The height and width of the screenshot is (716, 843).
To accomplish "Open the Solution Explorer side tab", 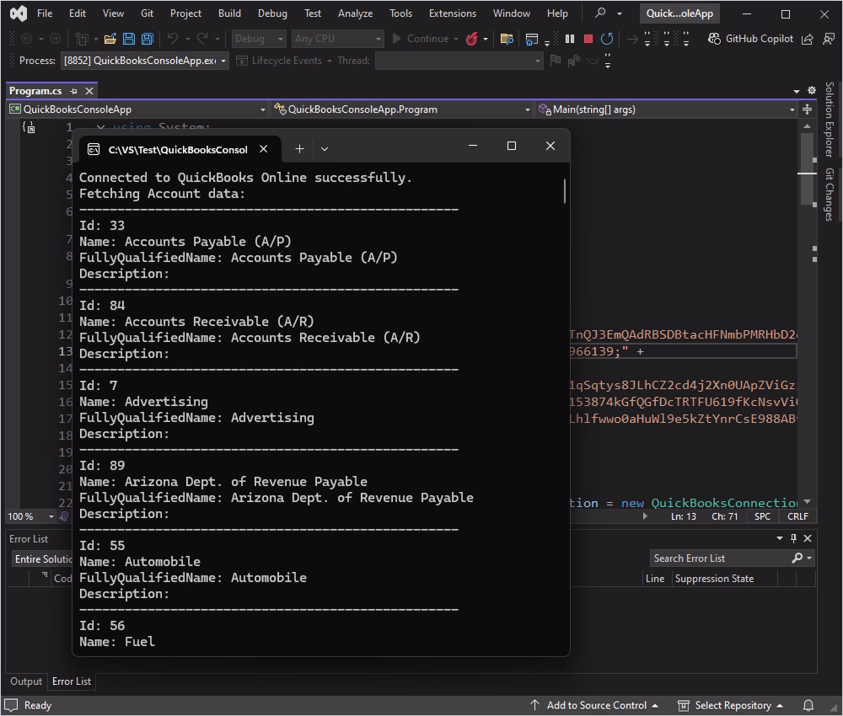I will 830,120.
